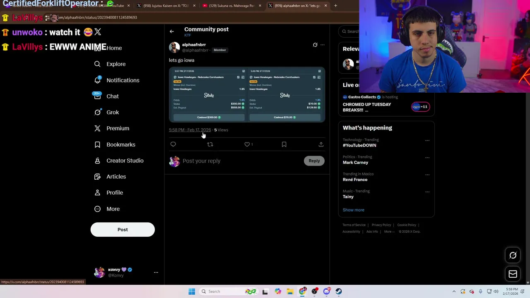Switch to Sukuna vs. Mahoraga YouTube tab
The image size is (530, 298).
click(232, 6)
